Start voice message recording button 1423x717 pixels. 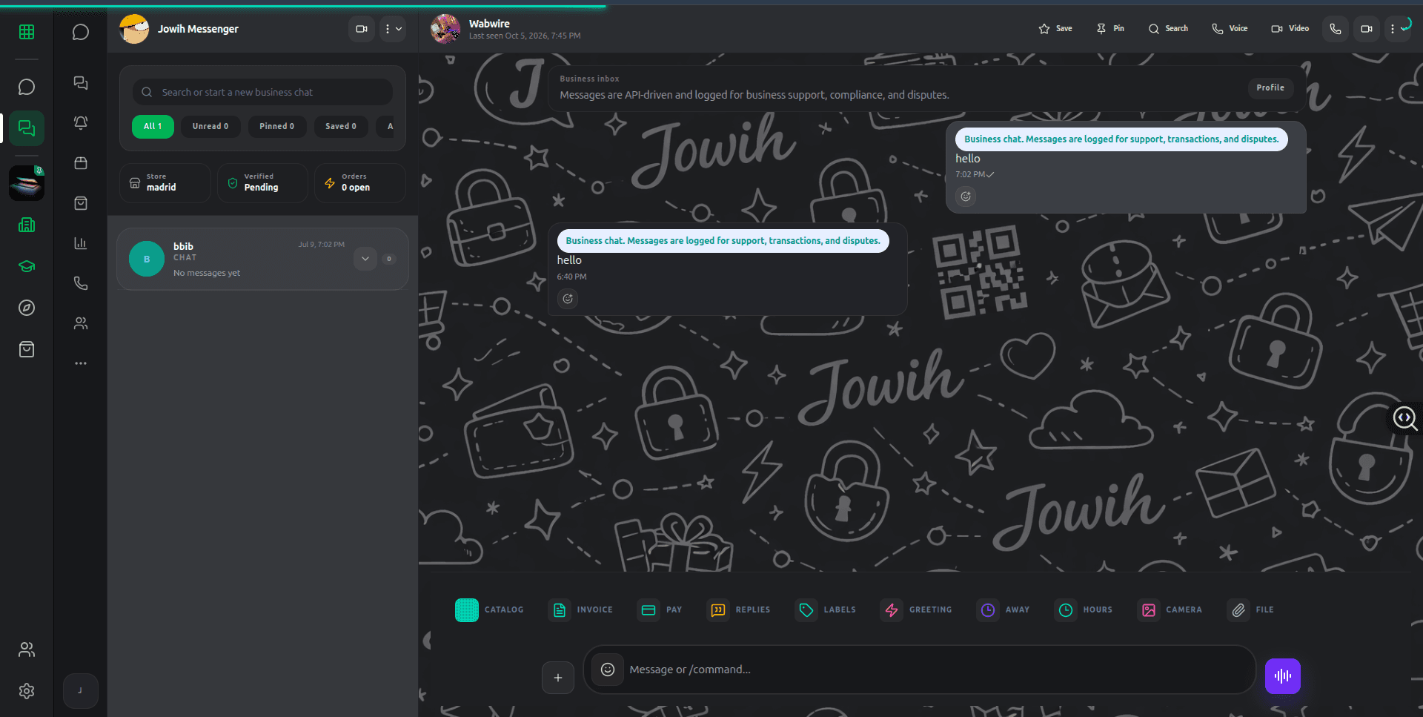pyautogui.click(x=1282, y=676)
